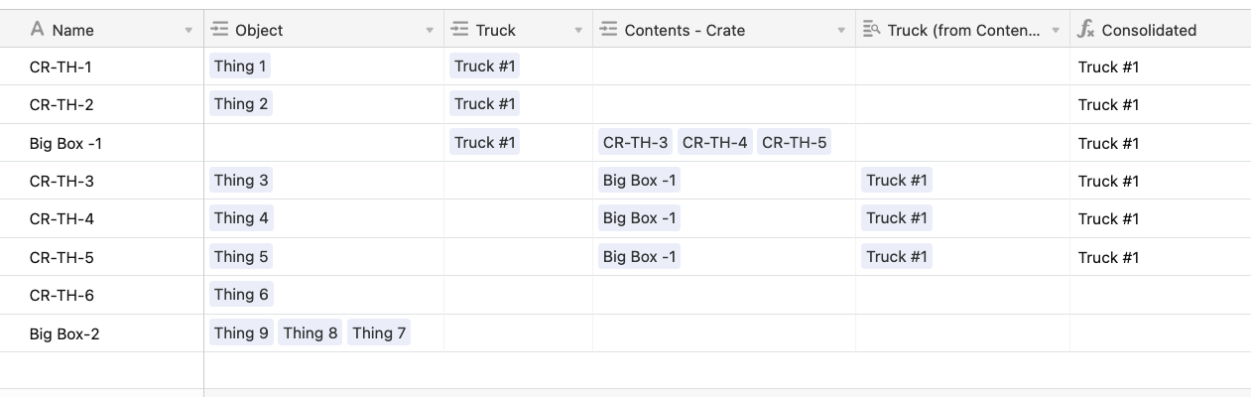
Task: Click the empty Truck cell for CR-TH-6
Action: pyautogui.click(x=518, y=295)
